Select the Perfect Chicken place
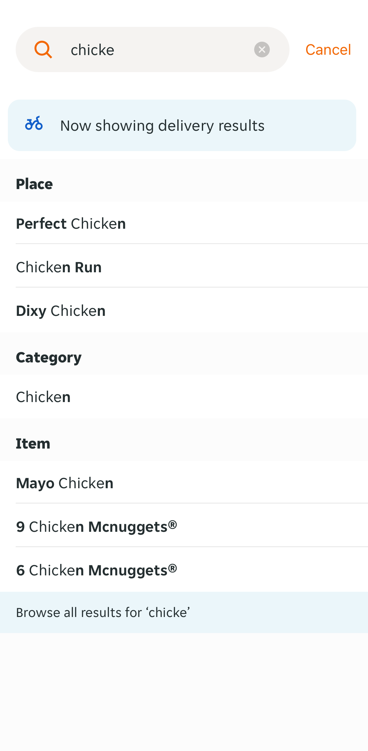The image size is (368, 751). [71, 223]
